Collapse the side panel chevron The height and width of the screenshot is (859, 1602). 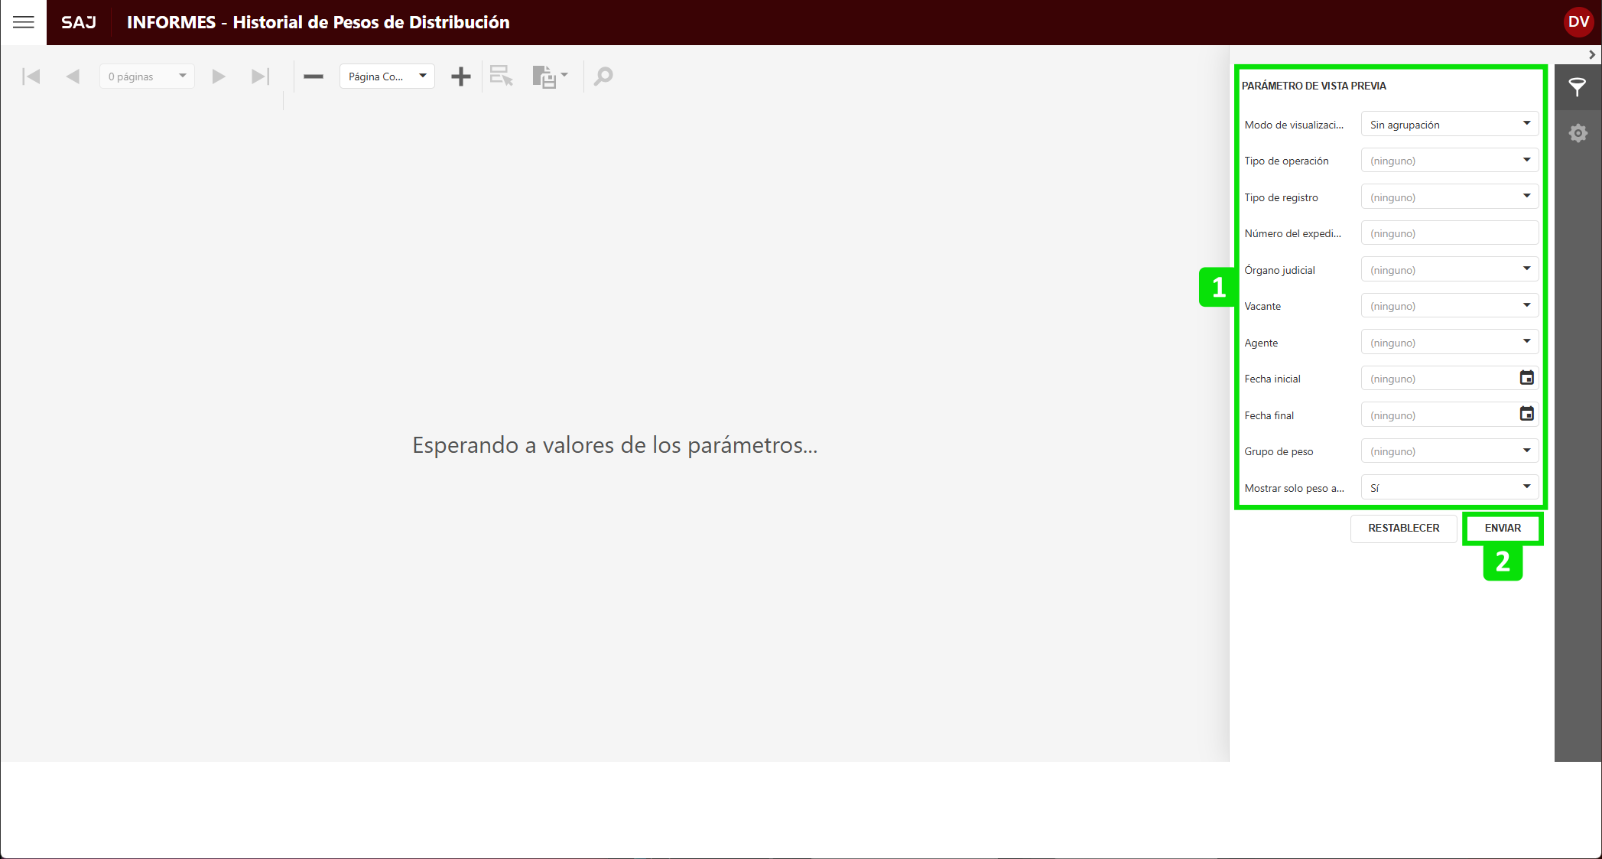coord(1592,55)
